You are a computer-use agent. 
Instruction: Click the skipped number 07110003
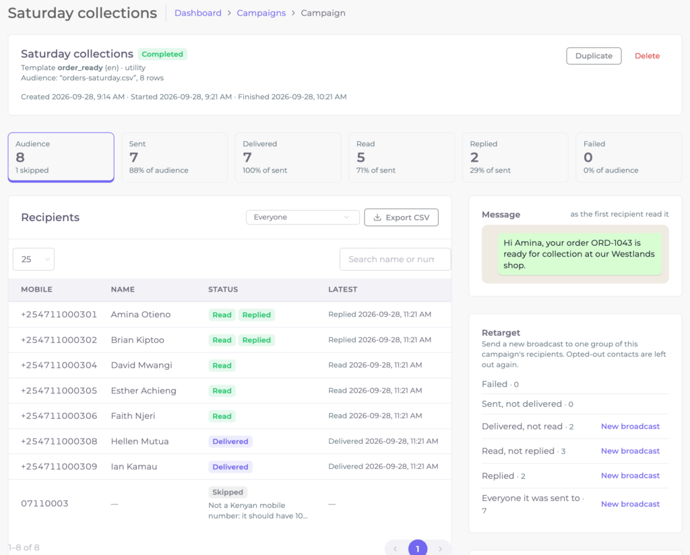point(45,504)
